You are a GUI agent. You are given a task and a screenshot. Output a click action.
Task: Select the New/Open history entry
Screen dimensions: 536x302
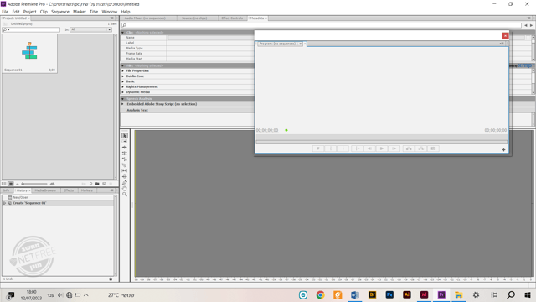58,198
